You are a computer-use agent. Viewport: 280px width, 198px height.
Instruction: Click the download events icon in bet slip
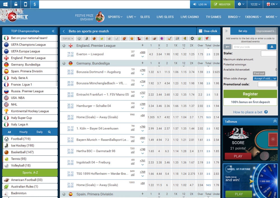[272, 47]
